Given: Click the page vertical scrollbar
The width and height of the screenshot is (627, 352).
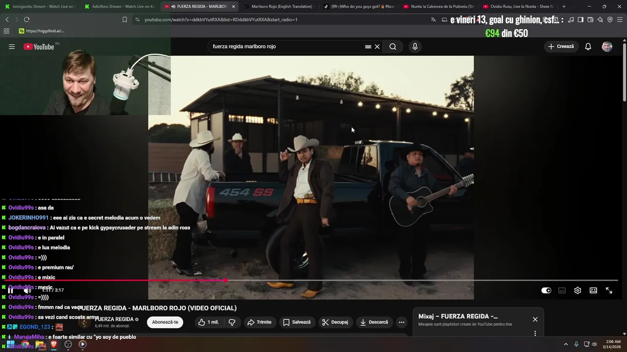Looking at the screenshot, I should click(x=625, y=73).
